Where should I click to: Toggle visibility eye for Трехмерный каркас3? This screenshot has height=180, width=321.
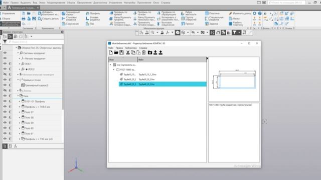[x=5, y=85]
